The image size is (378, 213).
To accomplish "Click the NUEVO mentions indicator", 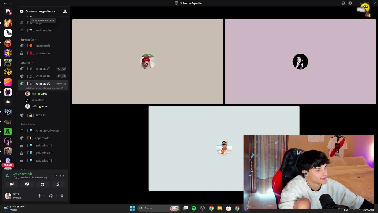I will [8, 165].
